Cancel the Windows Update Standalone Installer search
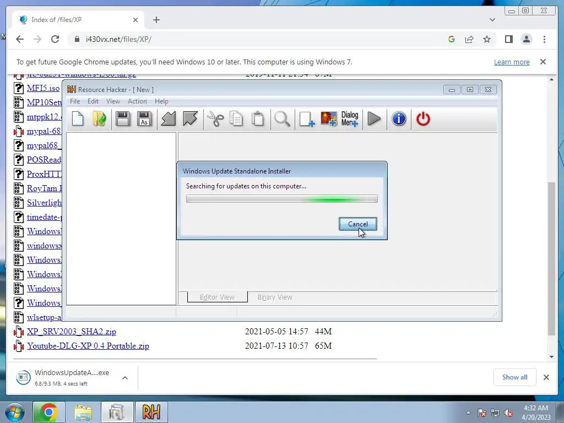The width and height of the screenshot is (564, 423). pyautogui.click(x=358, y=224)
